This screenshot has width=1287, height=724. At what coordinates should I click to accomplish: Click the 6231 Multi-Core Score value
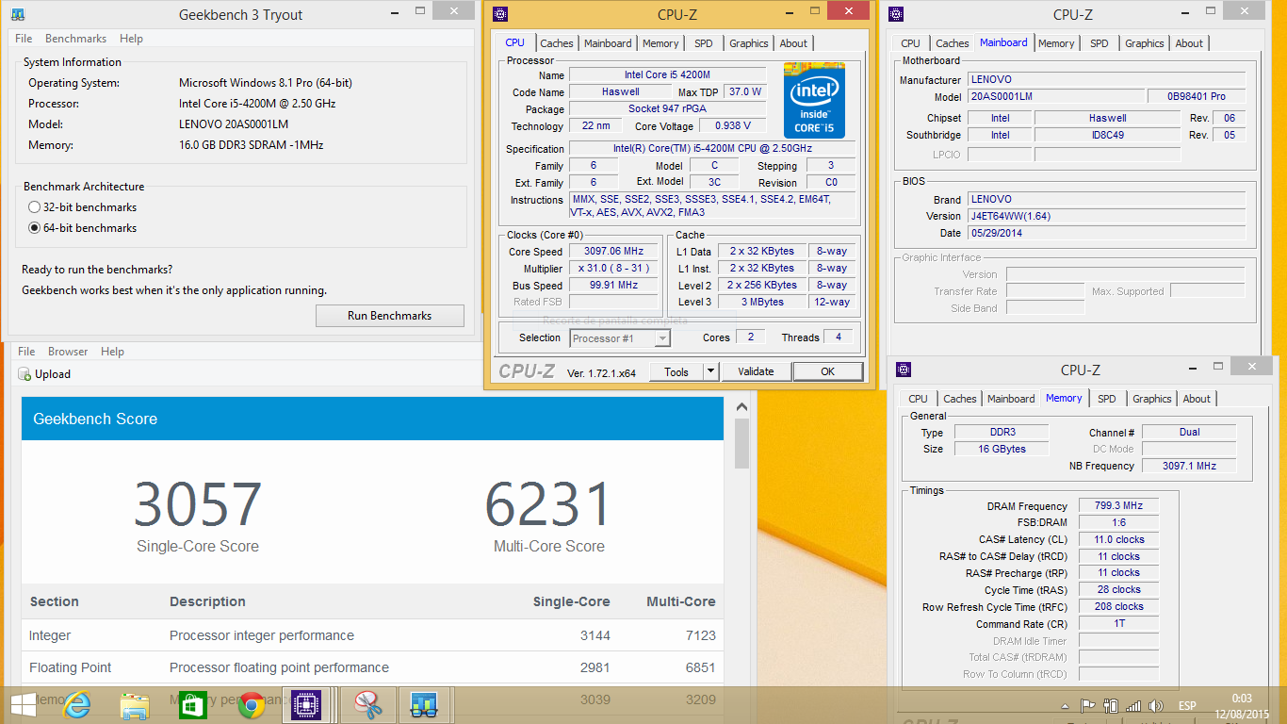click(549, 504)
